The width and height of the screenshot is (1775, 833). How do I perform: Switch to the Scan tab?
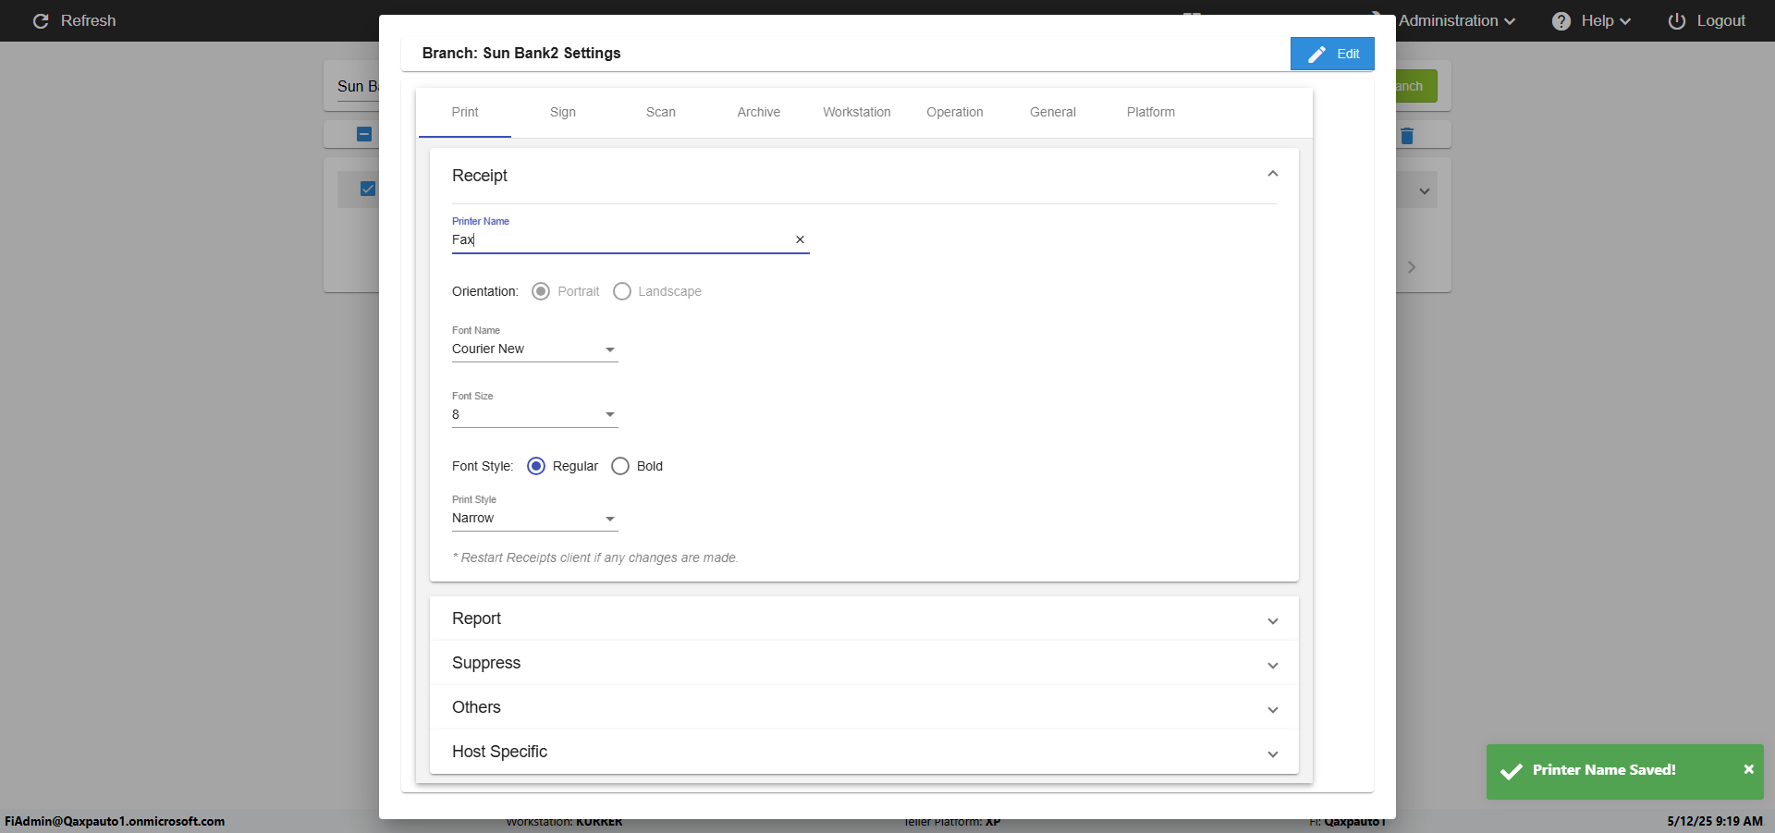pyautogui.click(x=660, y=112)
